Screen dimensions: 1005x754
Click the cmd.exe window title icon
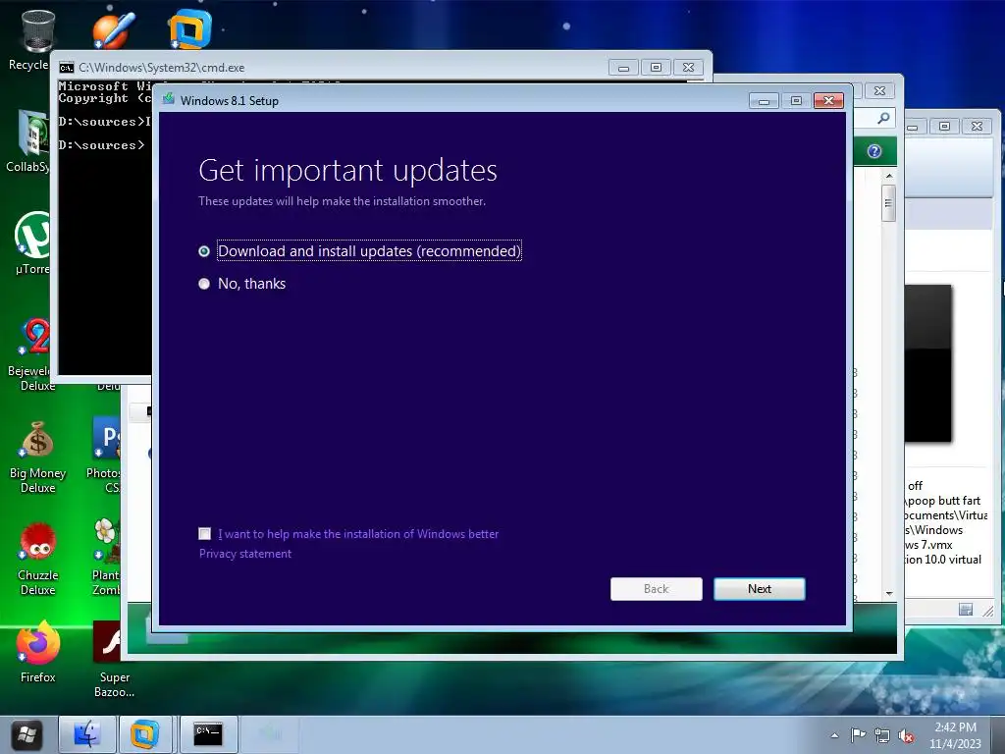tap(67, 68)
